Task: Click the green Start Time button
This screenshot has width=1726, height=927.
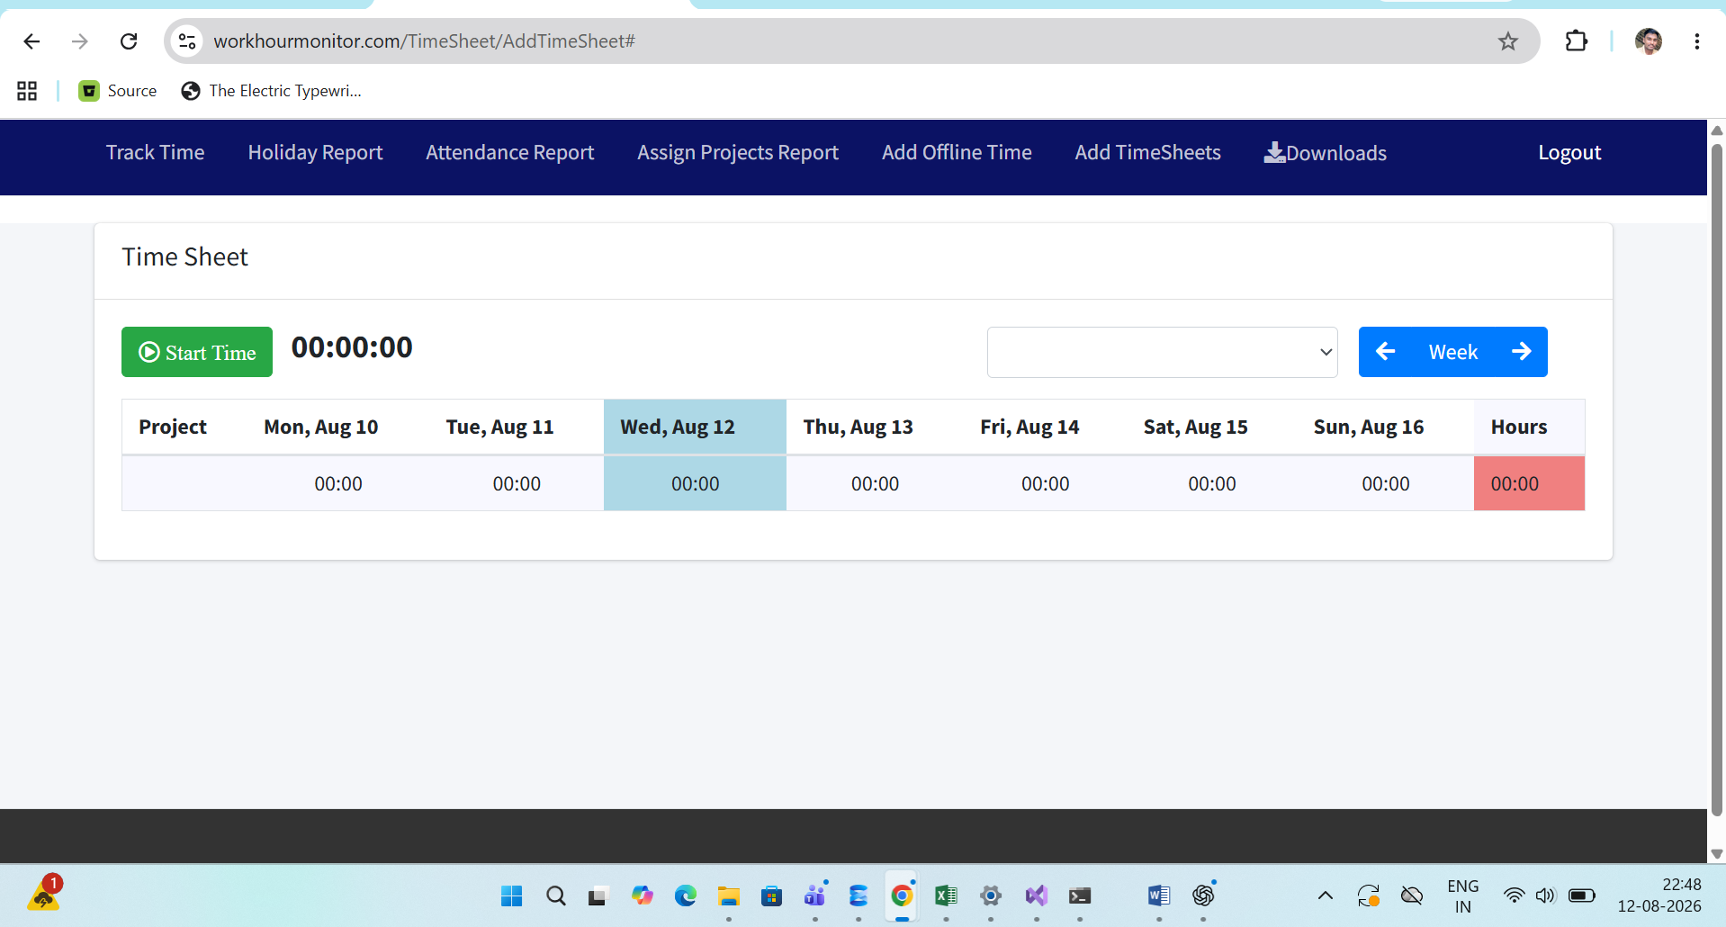Action: (x=197, y=352)
